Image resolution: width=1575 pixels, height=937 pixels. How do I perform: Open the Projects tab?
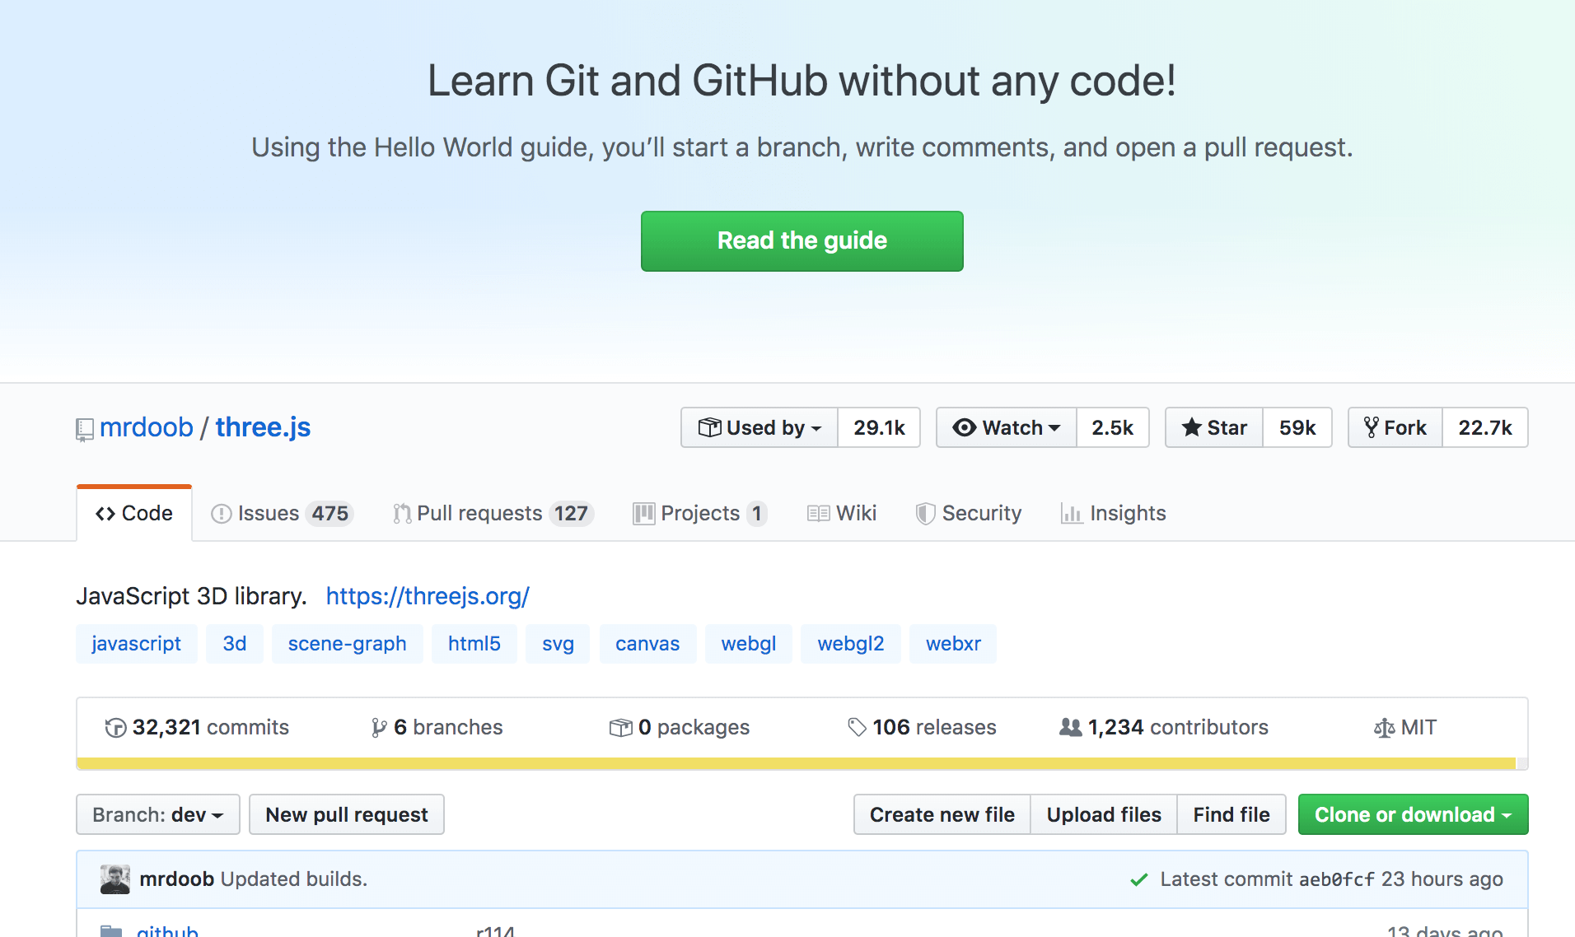[699, 513]
